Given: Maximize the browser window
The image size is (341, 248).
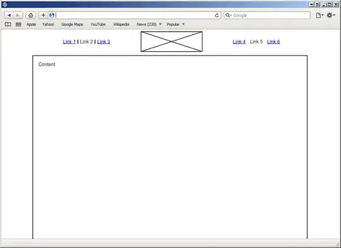Looking at the screenshot, I should click(330, 4).
